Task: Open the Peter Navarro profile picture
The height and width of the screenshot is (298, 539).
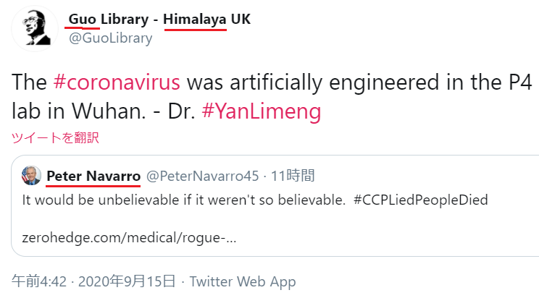Action: click(x=31, y=176)
